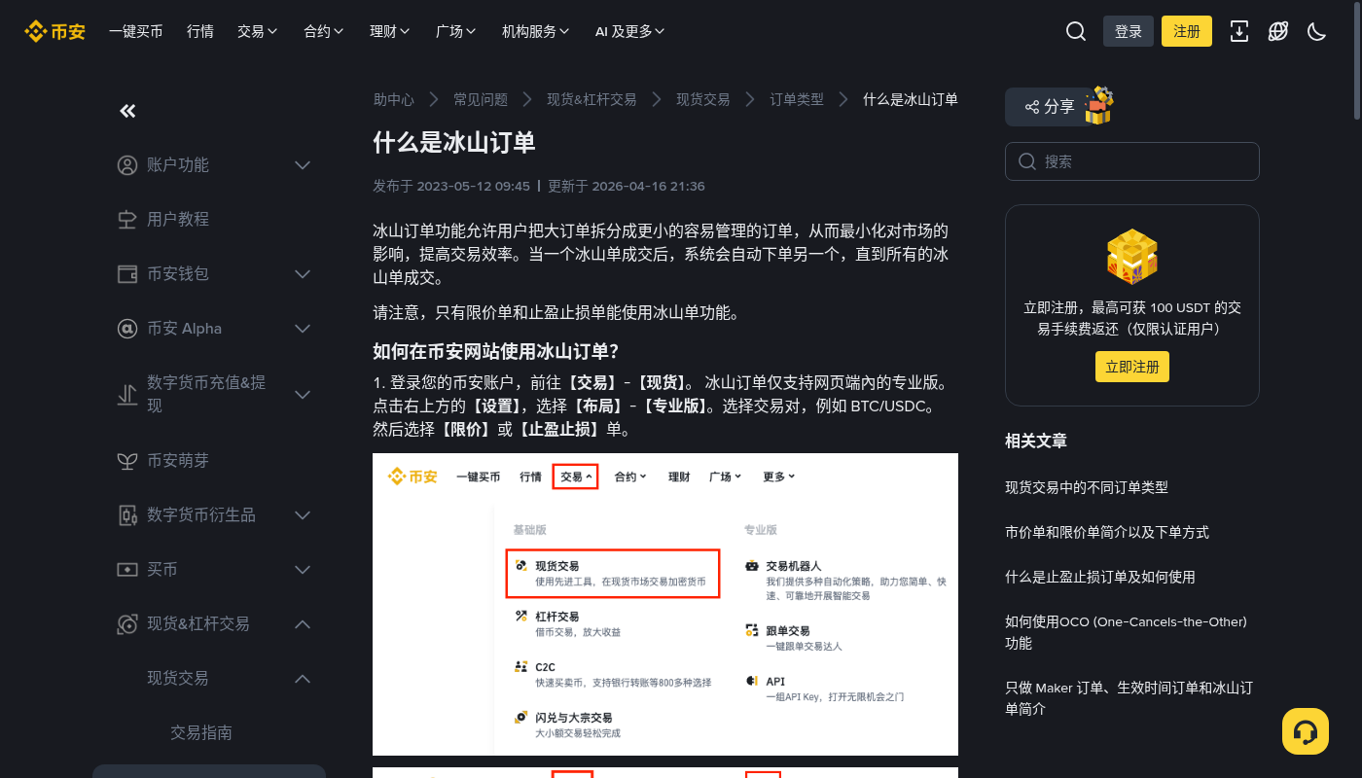Click the download app icon
The image size is (1362, 778).
(1239, 31)
